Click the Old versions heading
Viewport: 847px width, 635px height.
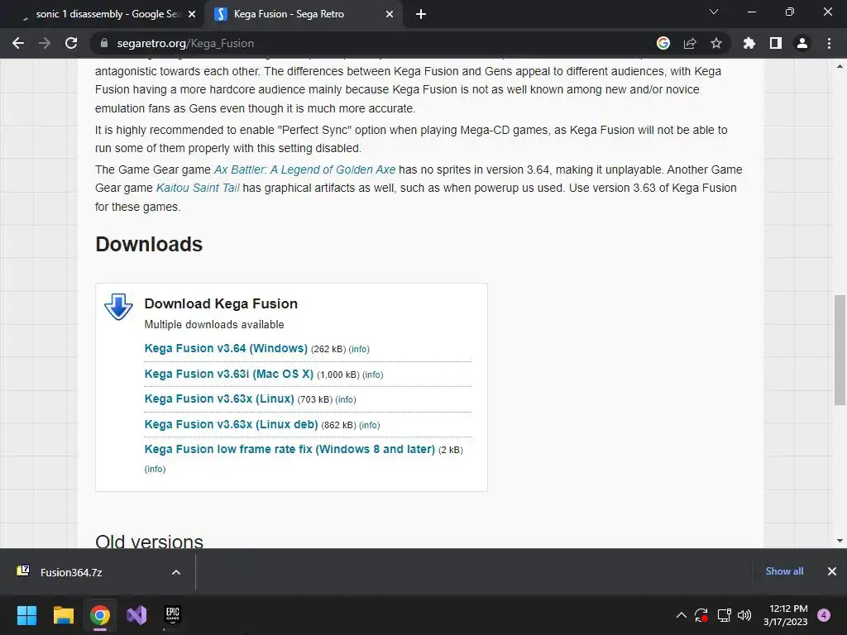(149, 541)
